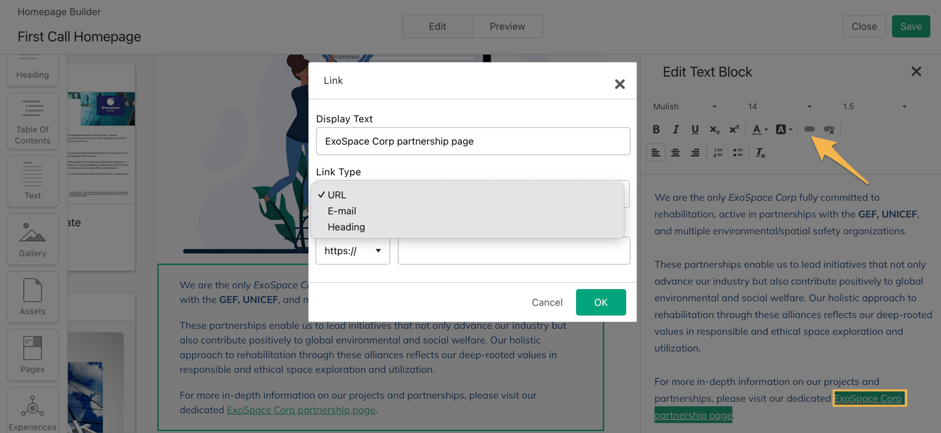The height and width of the screenshot is (433, 941).
Task: Click the insert link icon
Action: coord(810,129)
